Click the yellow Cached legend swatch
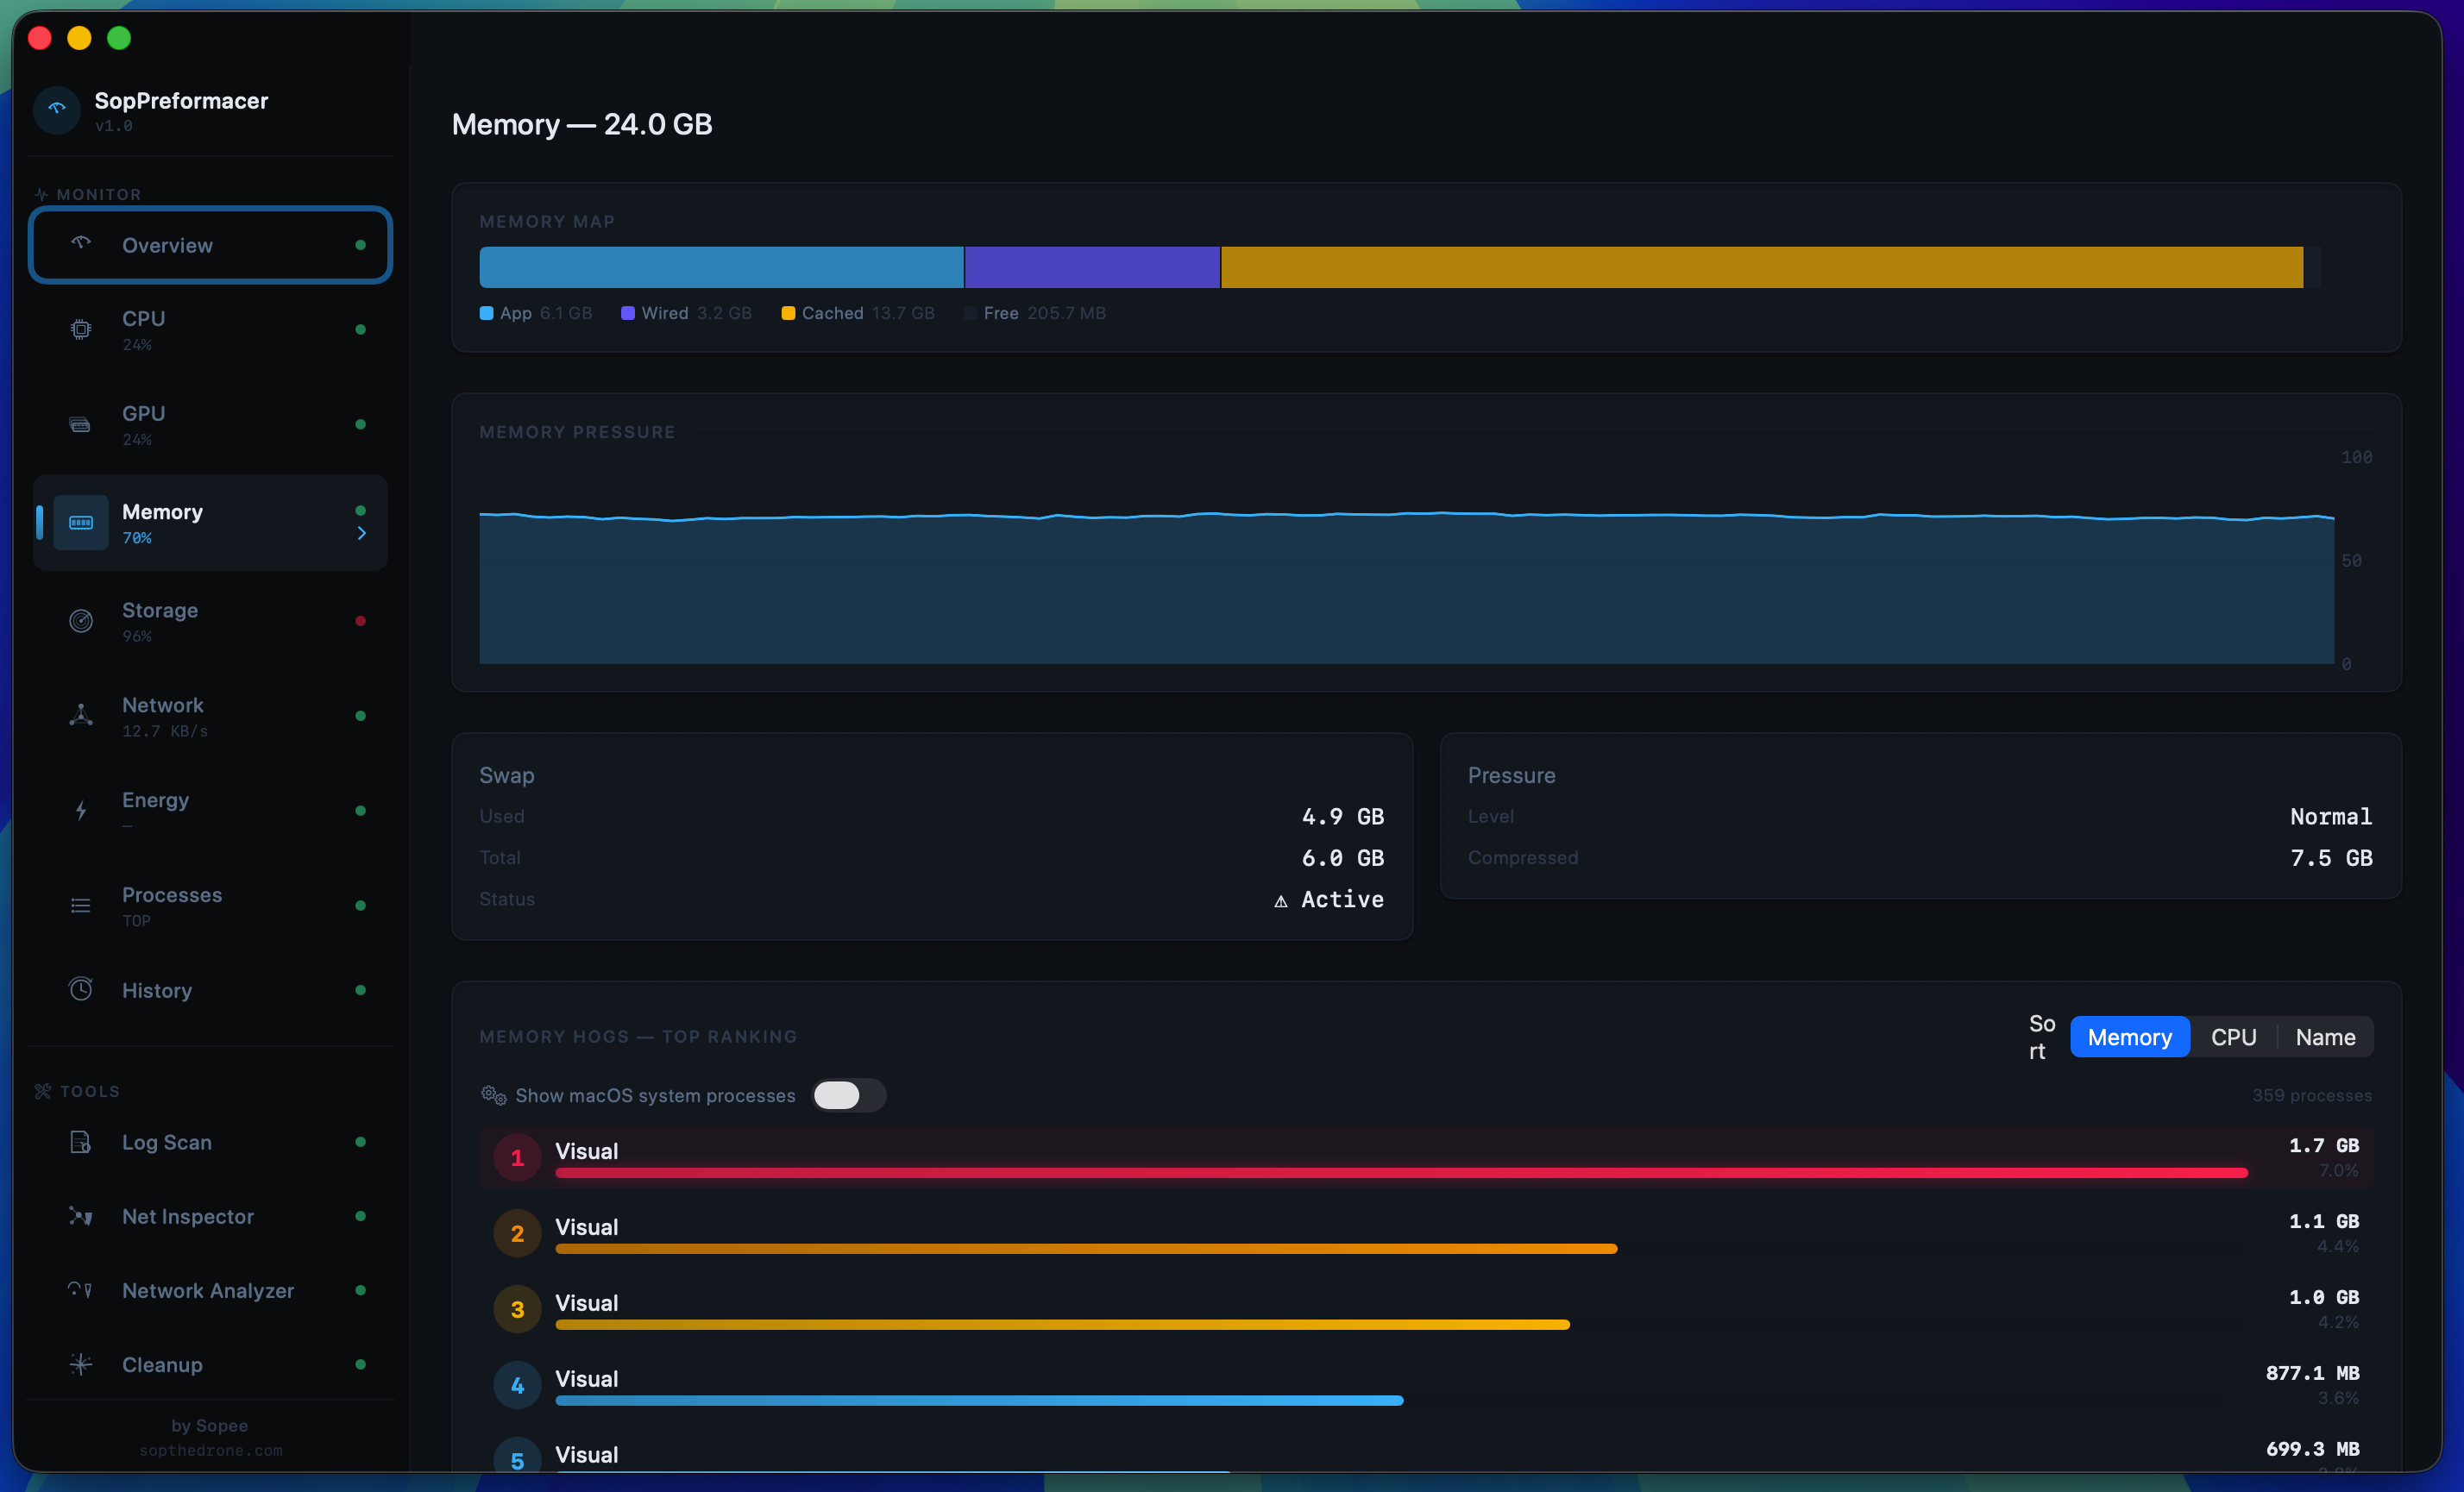 coord(789,313)
